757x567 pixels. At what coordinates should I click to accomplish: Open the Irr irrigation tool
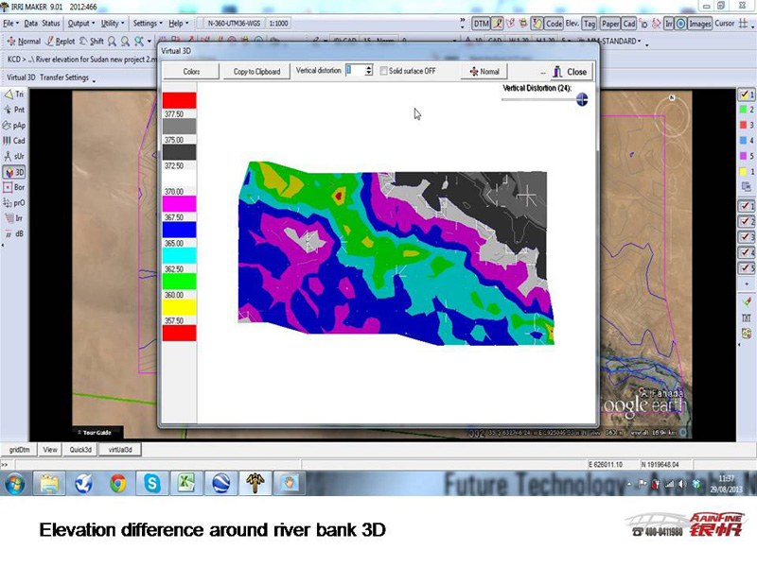(x=14, y=218)
